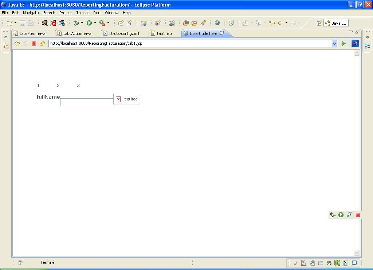Switch to struts-config.xml editor tab

click(x=124, y=33)
